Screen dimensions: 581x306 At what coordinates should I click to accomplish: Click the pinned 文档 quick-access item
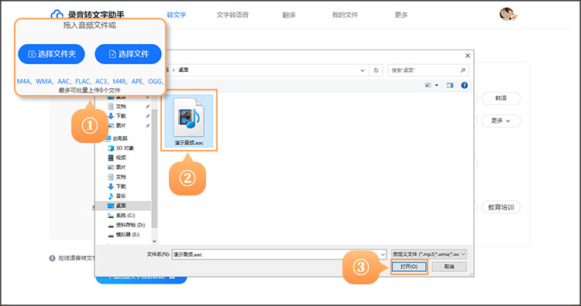121,107
